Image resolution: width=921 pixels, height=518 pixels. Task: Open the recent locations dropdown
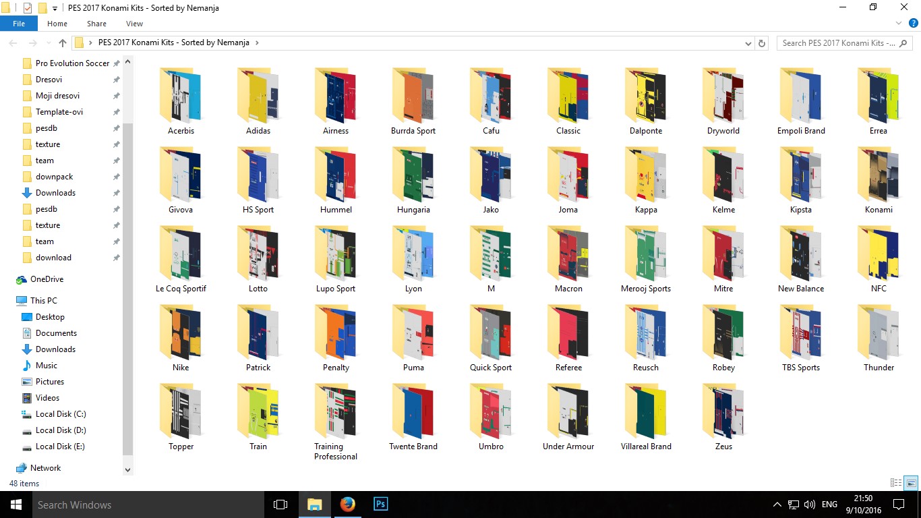(48, 43)
